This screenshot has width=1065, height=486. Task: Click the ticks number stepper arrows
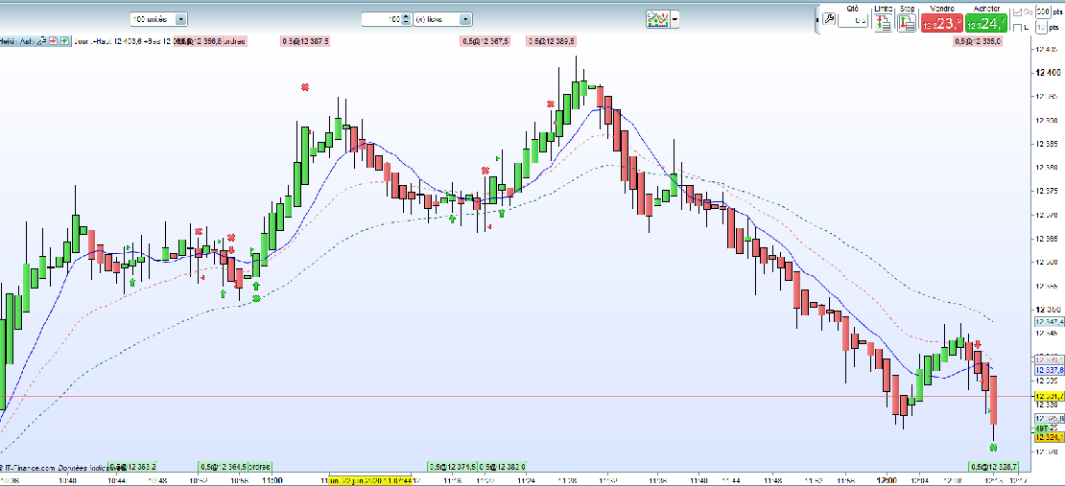406,19
